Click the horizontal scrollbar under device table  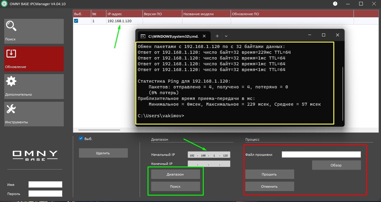tap(99, 130)
